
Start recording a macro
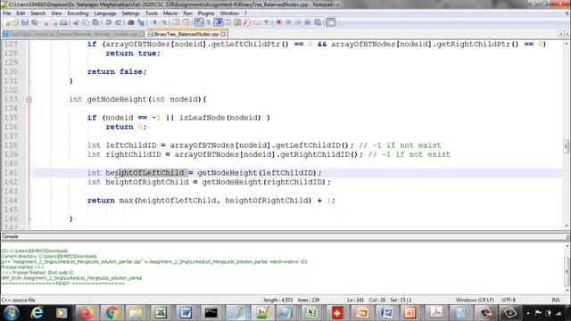(279, 22)
